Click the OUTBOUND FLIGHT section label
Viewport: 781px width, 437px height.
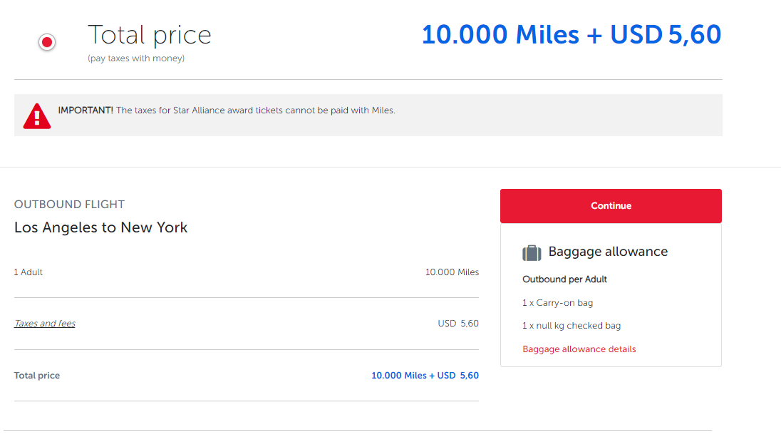click(69, 205)
